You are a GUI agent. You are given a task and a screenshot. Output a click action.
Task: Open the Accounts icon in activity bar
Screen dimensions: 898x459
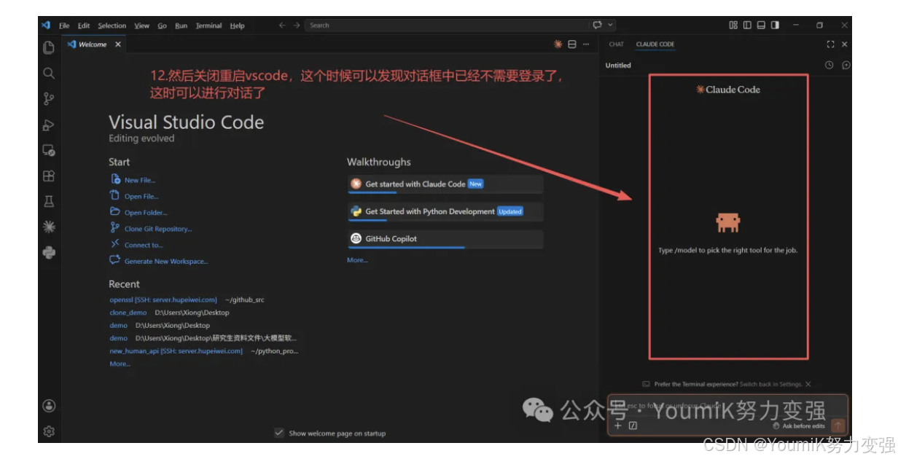(x=49, y=406)
